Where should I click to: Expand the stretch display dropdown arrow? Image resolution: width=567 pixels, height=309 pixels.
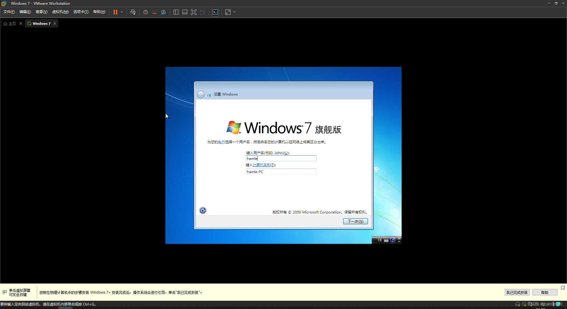234,12
